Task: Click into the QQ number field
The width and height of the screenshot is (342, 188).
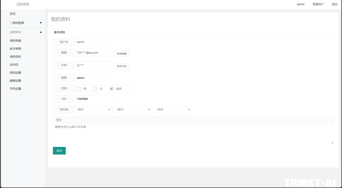Action: click(94, 99)
